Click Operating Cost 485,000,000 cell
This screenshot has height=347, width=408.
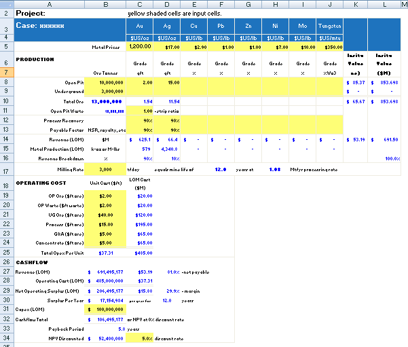pyautogui.click(x=105, y=280)
